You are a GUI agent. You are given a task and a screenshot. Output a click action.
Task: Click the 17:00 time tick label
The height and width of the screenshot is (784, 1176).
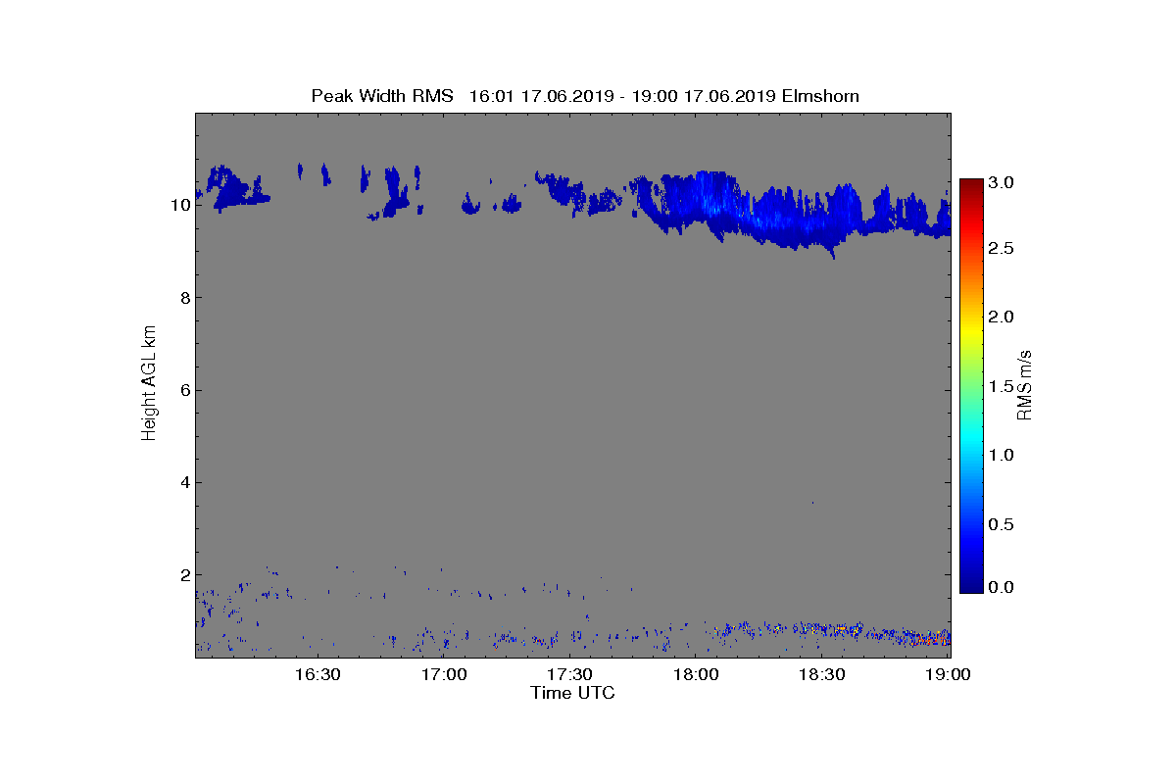tap(445, 675)
